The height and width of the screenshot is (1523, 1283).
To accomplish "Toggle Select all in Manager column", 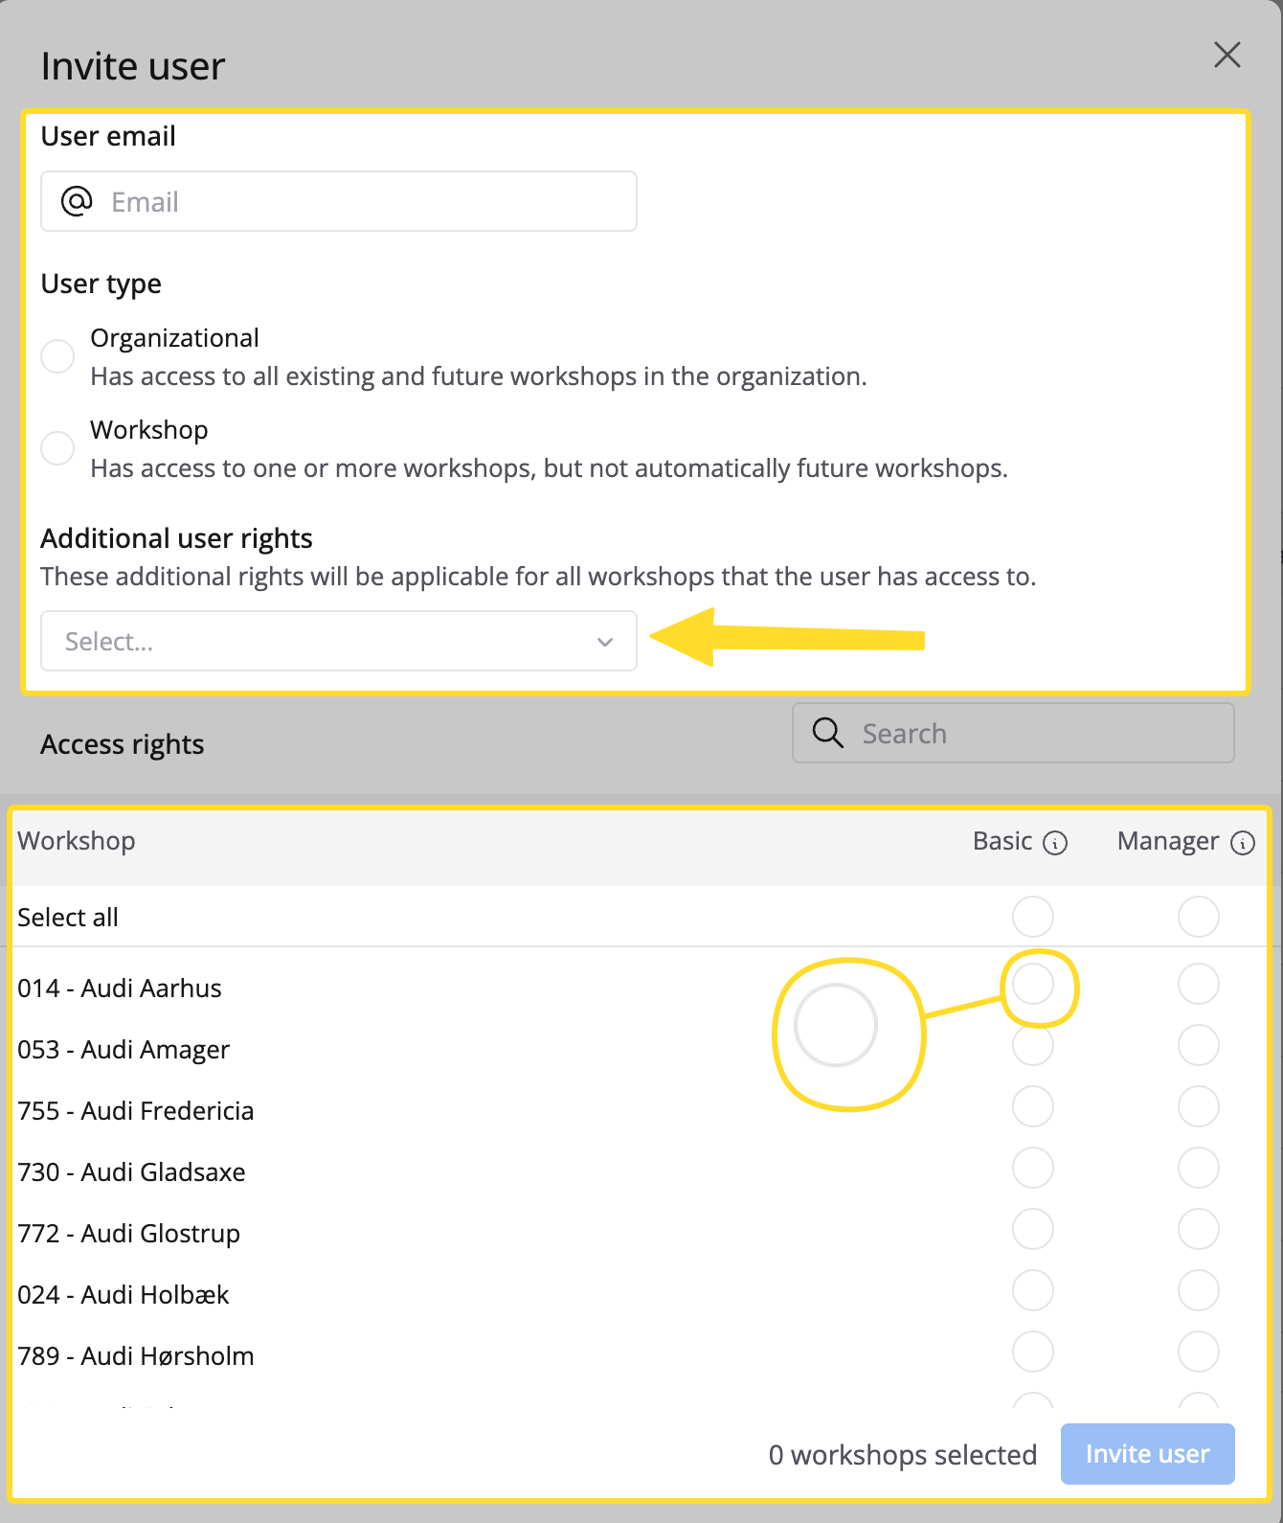I will pos(1199,917).
